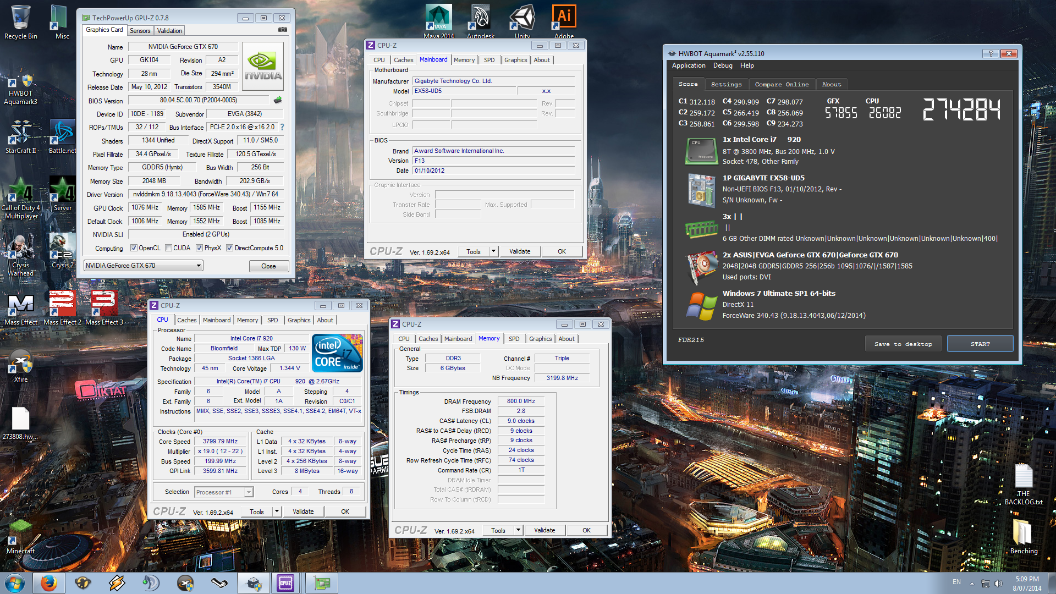
Task: Toggle CUDA checkbox in GPU-Z
Action: point(169,248)
